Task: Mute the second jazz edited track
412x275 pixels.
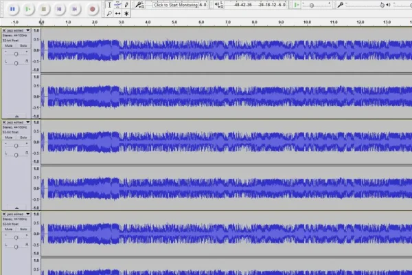Action: click(x=9, y=137)
